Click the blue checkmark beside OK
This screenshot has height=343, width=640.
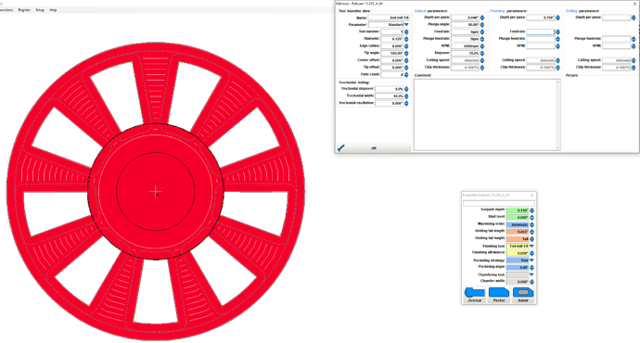(x=341, y=147)
